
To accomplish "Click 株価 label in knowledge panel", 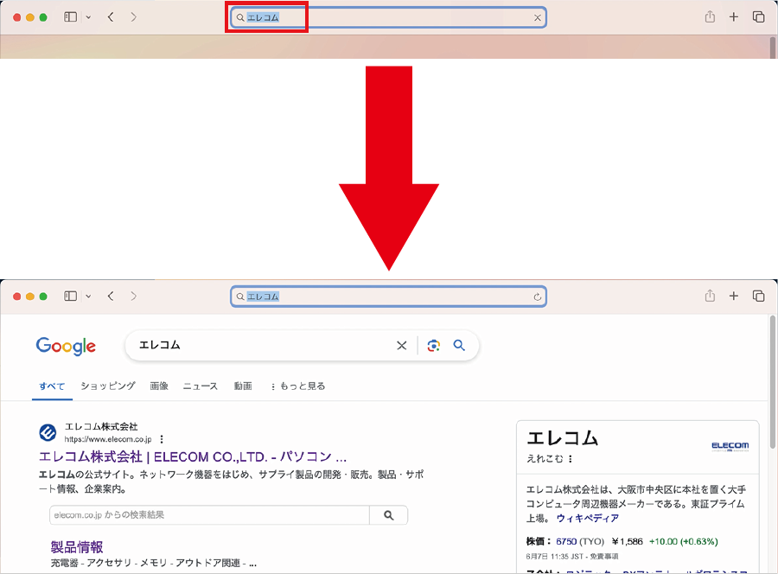I will click(538, 541).
